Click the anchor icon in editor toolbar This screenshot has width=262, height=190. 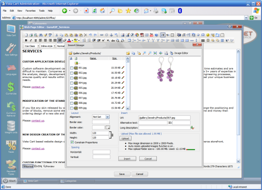[111, 35]
